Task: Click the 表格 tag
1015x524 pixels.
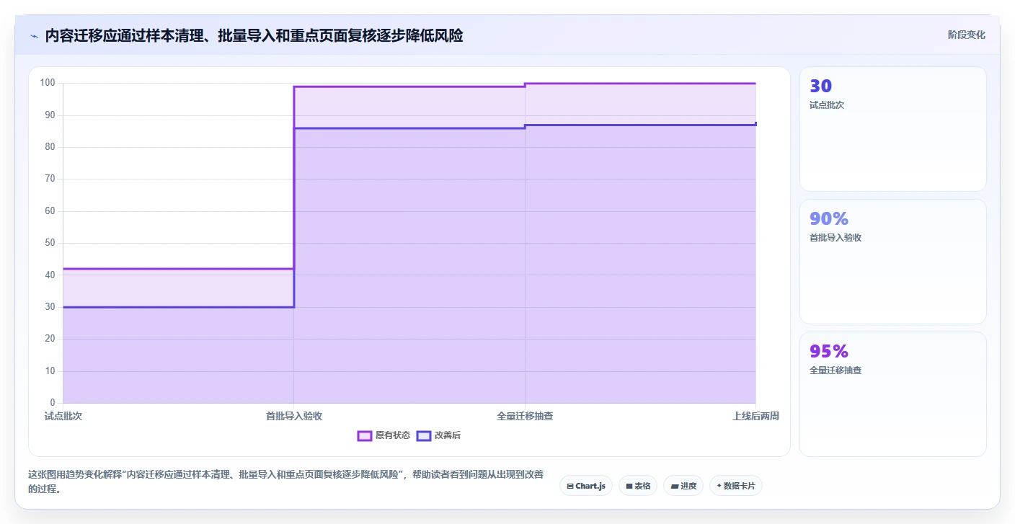Action: pyautogui.click(x=638, y=486)
